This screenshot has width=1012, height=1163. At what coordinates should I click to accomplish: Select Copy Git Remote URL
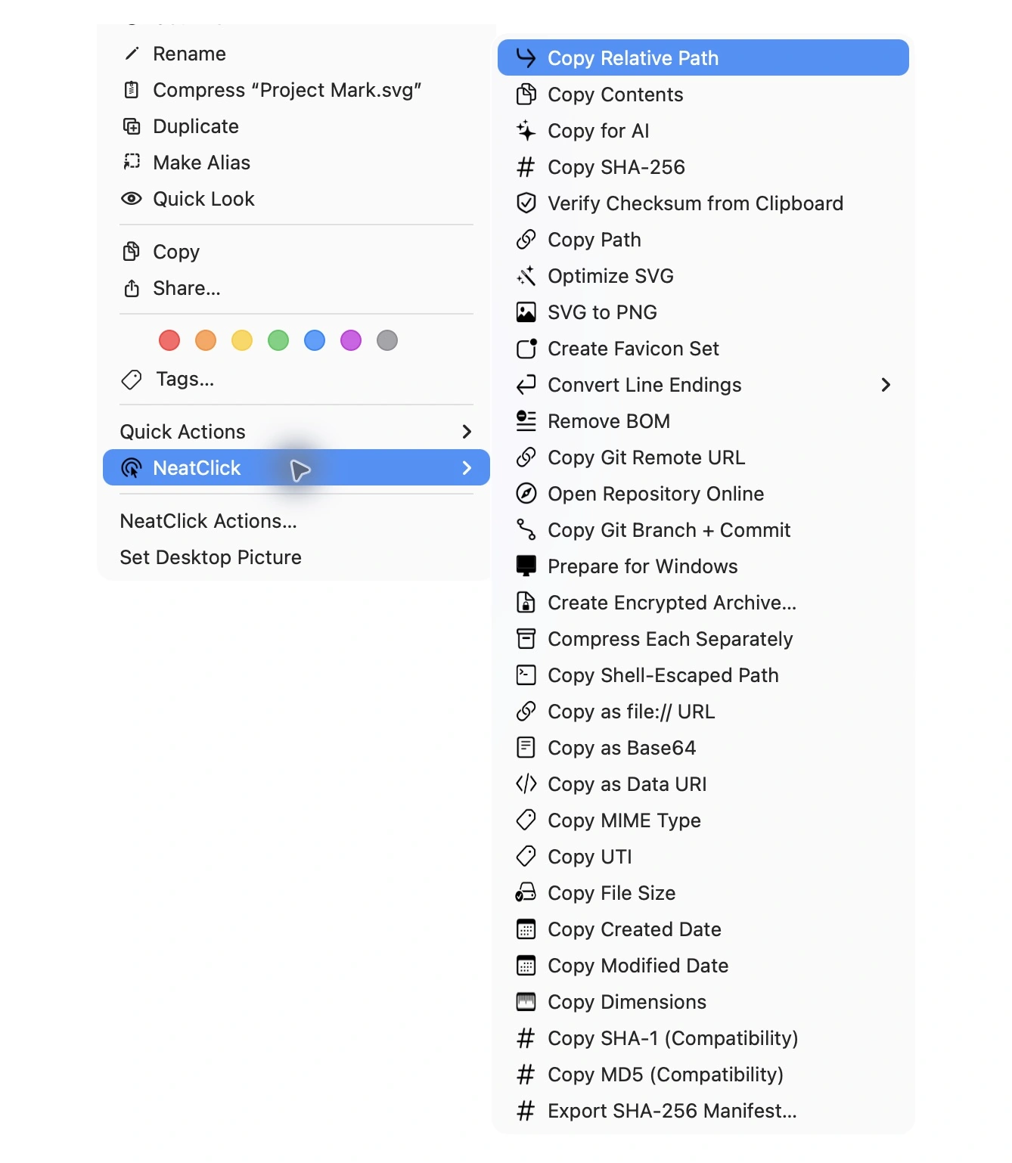703,457
